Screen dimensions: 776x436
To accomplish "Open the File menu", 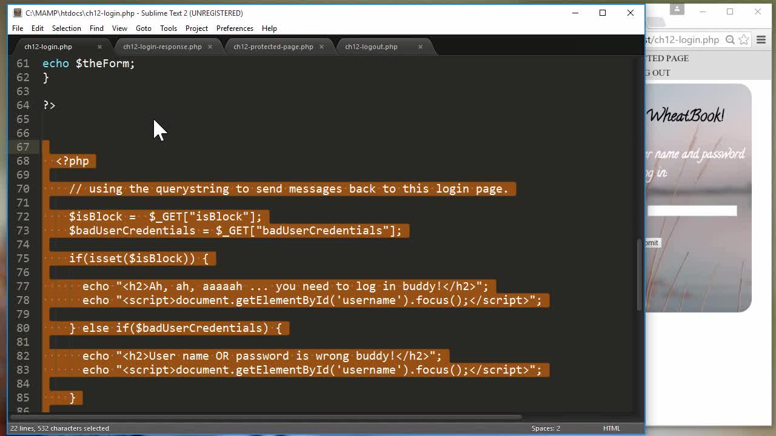I will click(18, 28).
